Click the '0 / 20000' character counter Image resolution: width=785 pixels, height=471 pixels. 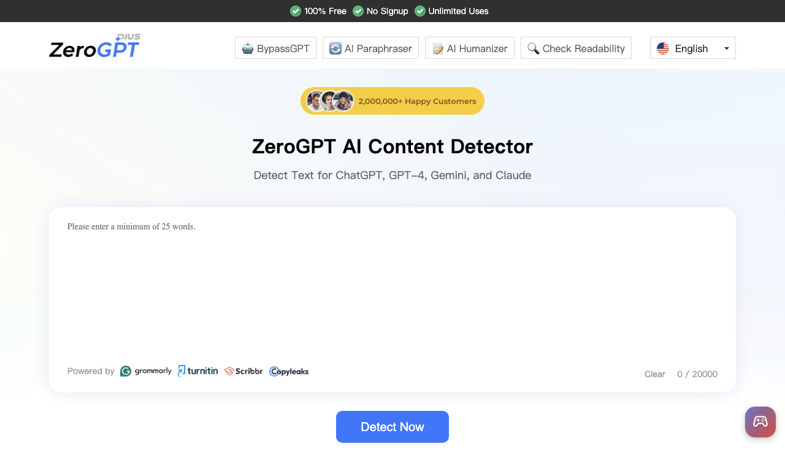(697, 374)
